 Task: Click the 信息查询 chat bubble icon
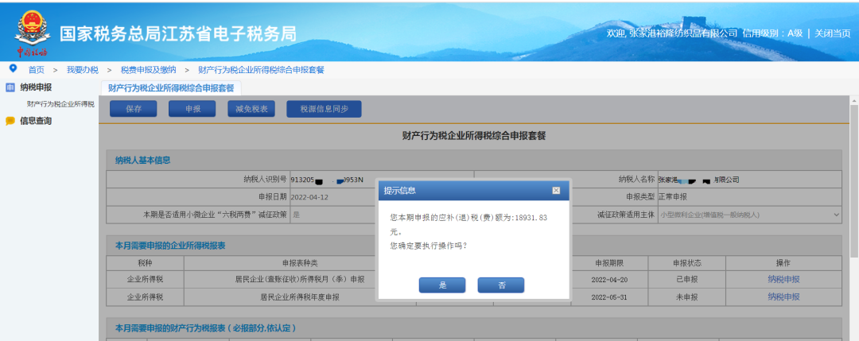point(10,122)
